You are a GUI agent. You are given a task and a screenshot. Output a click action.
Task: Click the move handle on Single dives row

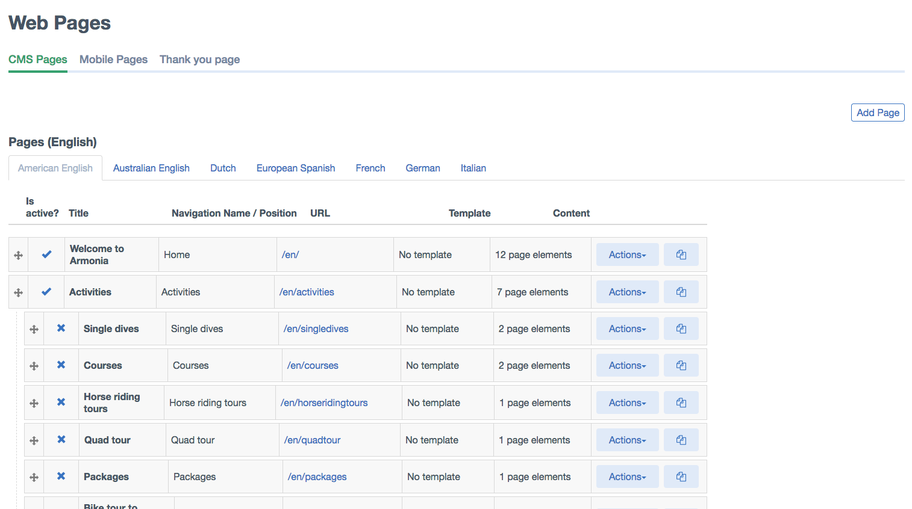pyautogui.click(x=34, y=329)
